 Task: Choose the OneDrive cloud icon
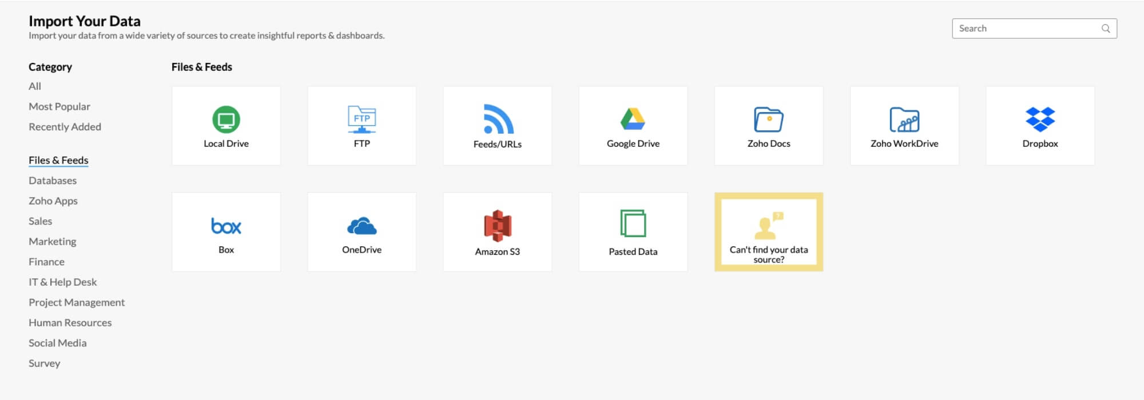(x=362, y=226)
